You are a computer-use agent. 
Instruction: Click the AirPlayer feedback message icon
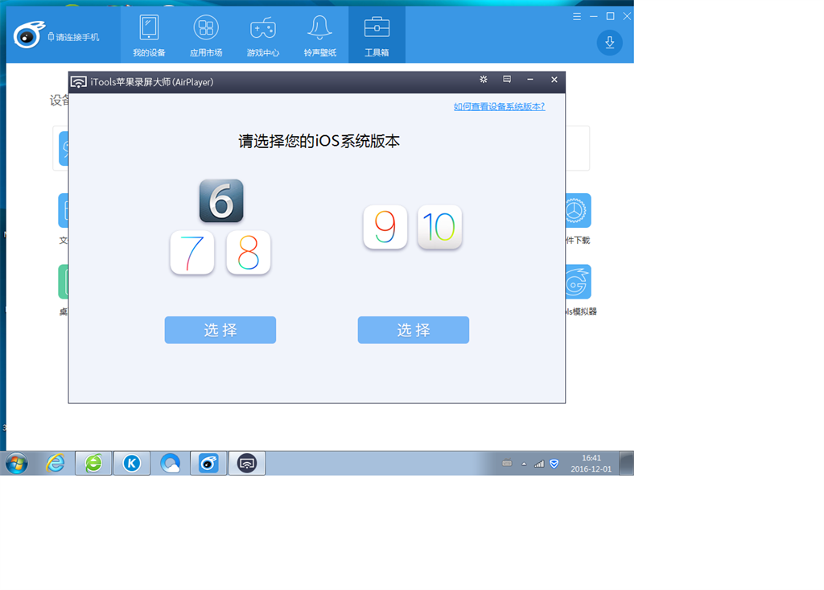coord(507,80)
